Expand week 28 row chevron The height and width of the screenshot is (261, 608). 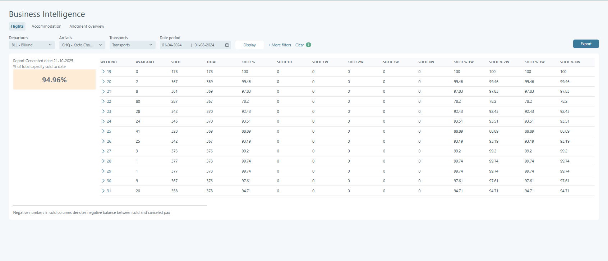click(103, 161)
